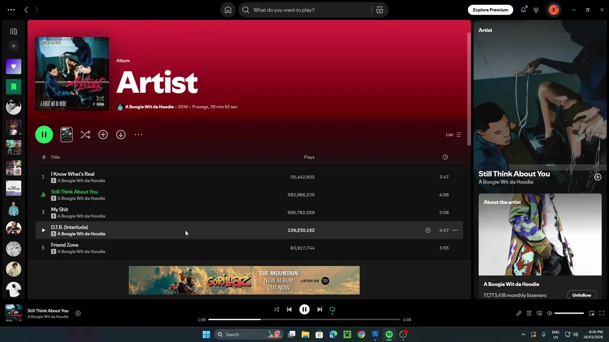This screenshot has height=342, width=609.
Task: Download the Artist album
Action: [121, 134]
